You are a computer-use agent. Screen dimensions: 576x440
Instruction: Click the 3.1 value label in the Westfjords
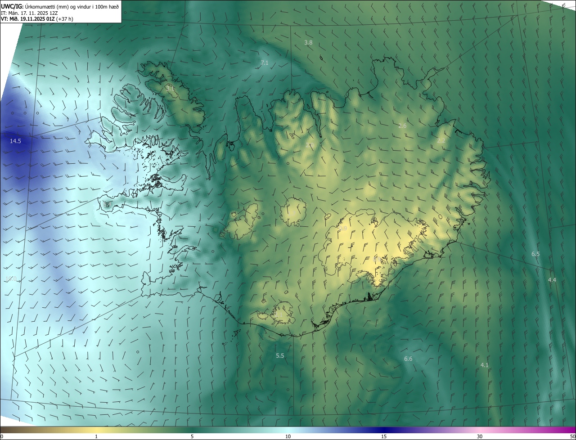click(170, 89)
